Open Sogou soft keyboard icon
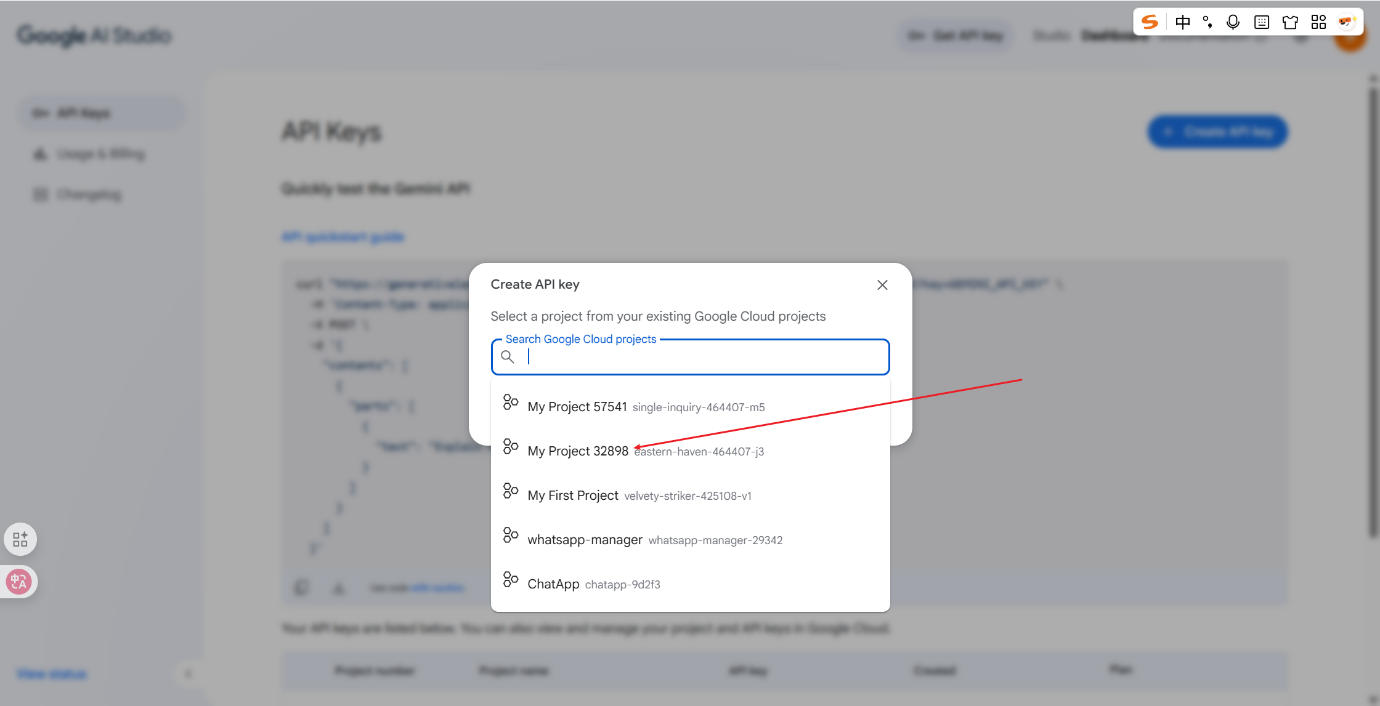The height and width of the screenshot is (706, 1380). 1261,23
